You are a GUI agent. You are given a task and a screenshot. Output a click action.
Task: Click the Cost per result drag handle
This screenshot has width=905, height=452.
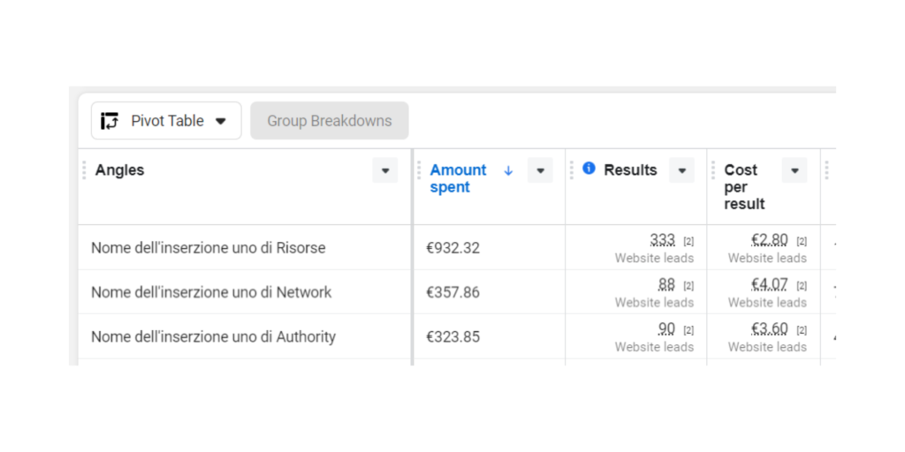pyautogui.click(x=713, y=170)
